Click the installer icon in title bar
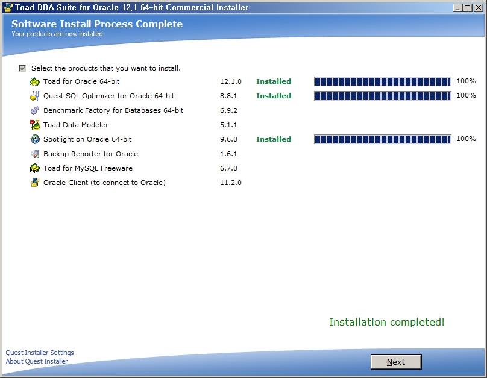The height and width of the screenshot is (378, 487). [x=7, y=7]
